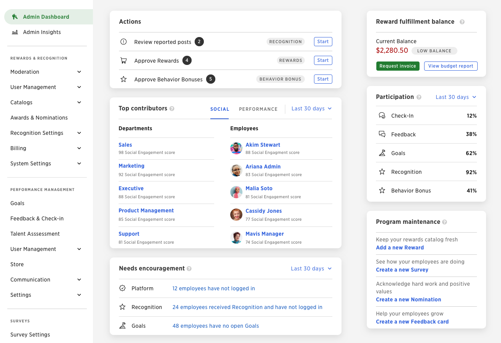Click the star icon beside Recognition 92%
The height and width of the screenshot is (343, 501).
tap(382, 171)
